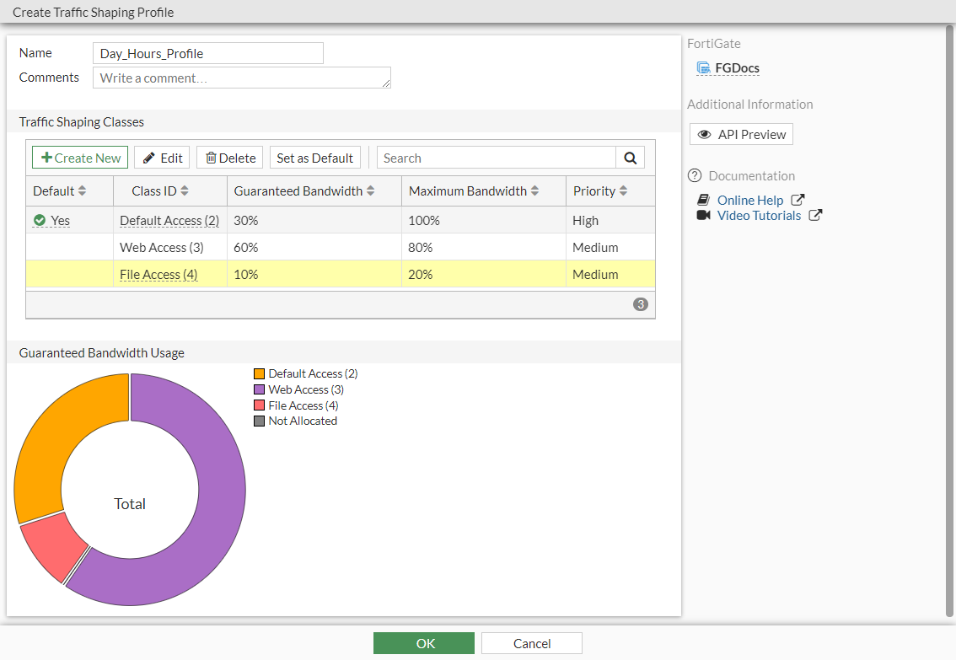The height and width of the screenshot is (660, 956).
Task: Toggle Guaranteed Bandwidth sort order
Action: point(371,190)
